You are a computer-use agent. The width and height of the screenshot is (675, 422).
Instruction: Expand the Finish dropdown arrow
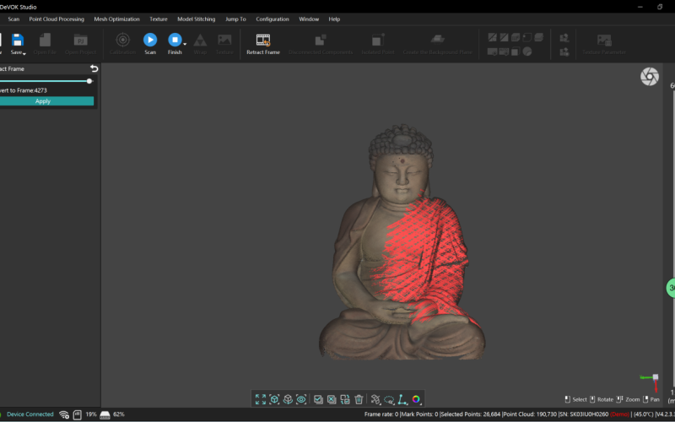(185, 44)
